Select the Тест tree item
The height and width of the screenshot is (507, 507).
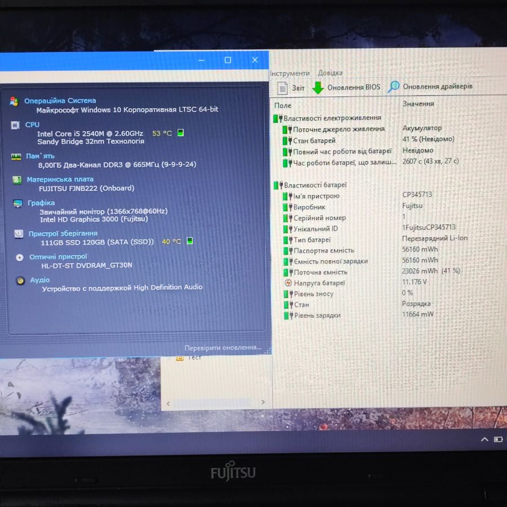pyautogui.click(x=194, y=357)
